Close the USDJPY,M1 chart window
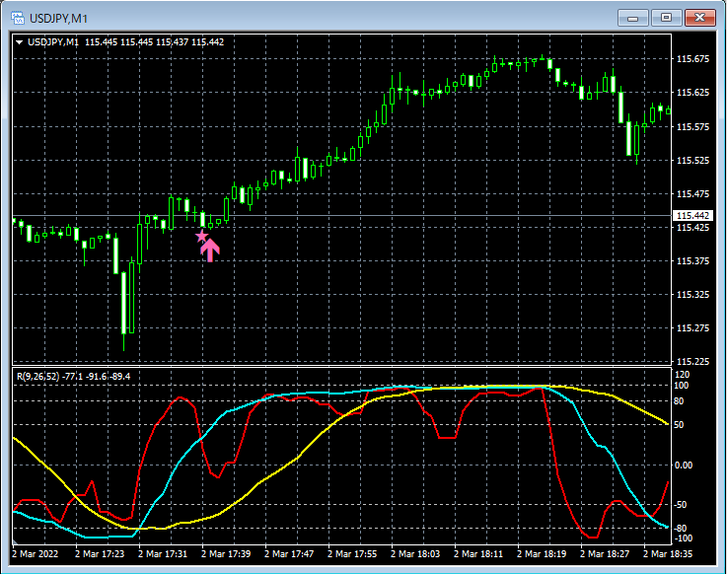The image size is (727, 574). pyautogui.click(x=699, y=18)
